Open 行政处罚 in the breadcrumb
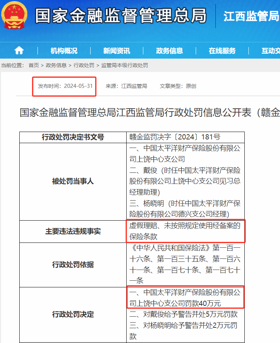The width and height of the screenshot is (280, 343). [84, 65]
